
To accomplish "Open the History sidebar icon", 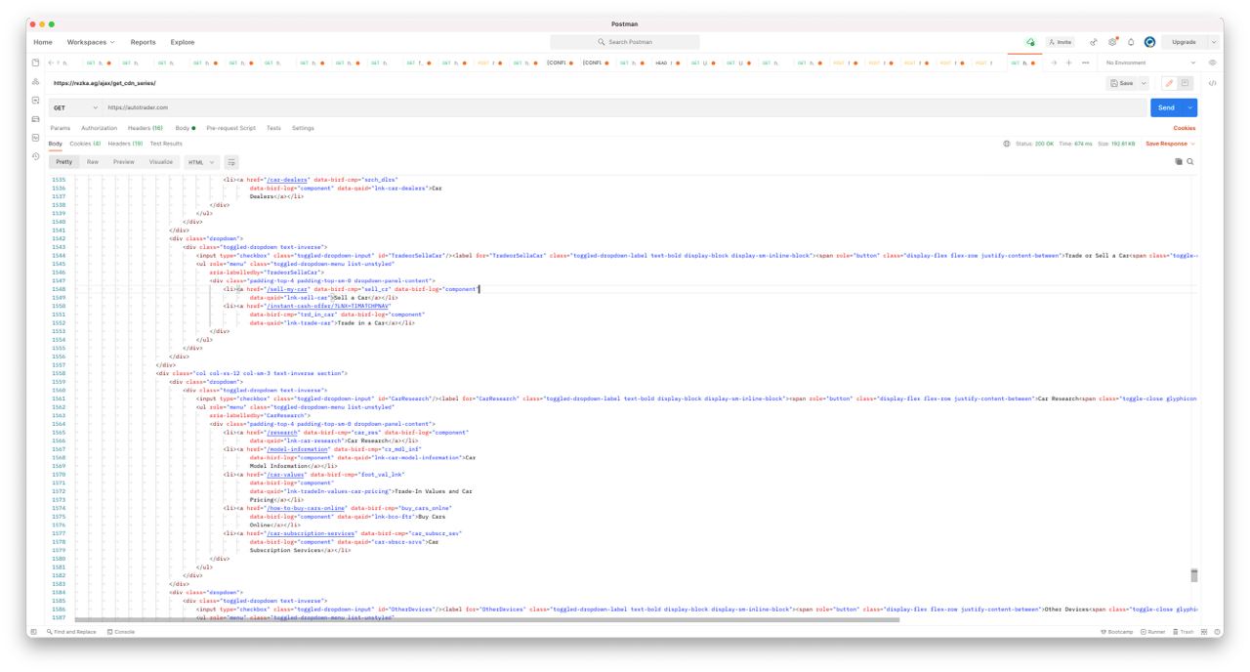I will pos(36,156).
